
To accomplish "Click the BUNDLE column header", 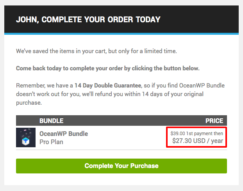I will click(52, 121).
